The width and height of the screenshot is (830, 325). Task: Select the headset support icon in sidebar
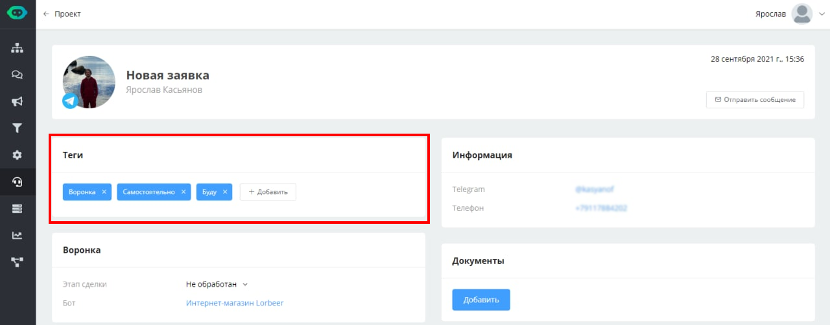(18, 182)
